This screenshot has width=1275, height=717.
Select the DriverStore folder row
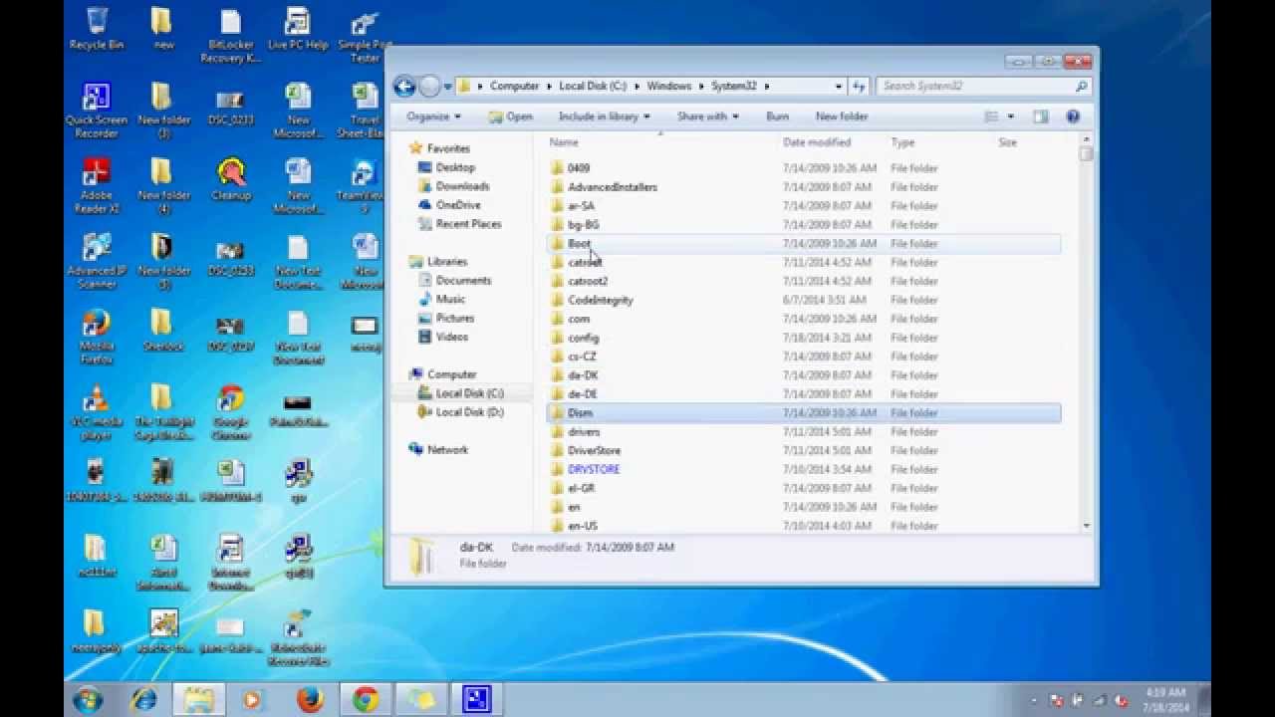coord(803,450)
